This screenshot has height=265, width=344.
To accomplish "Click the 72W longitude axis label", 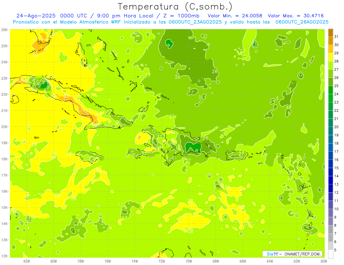I will pyautogui.click(x=162, y=261).
